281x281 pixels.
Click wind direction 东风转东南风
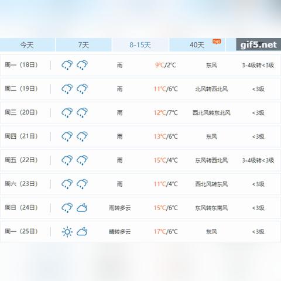point(211,208)
